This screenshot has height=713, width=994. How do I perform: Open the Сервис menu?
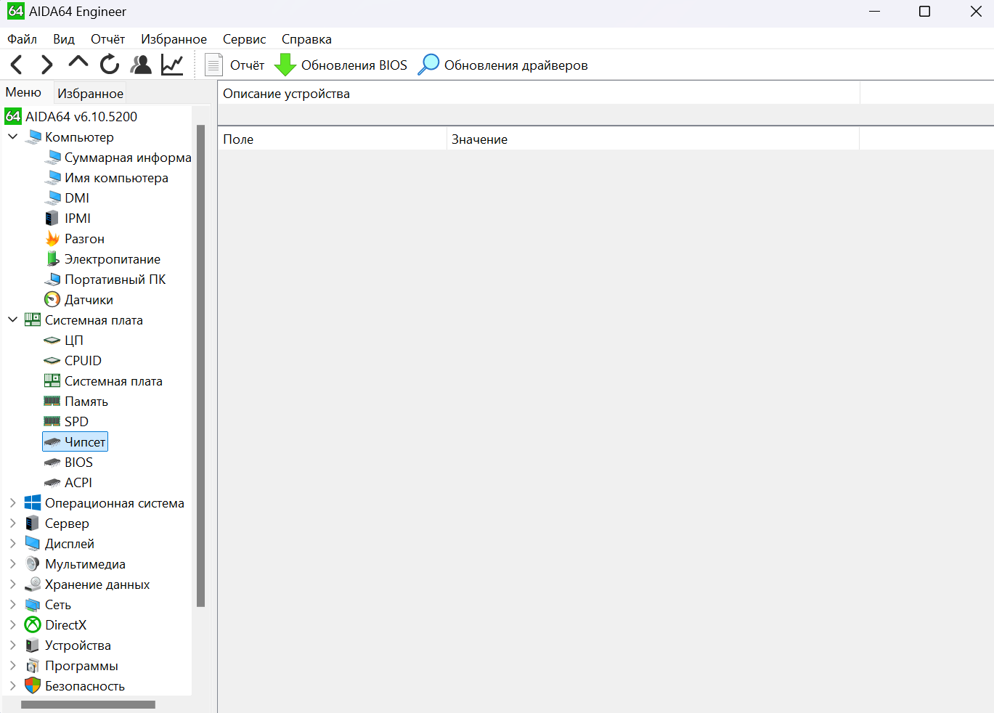[244, 39]
